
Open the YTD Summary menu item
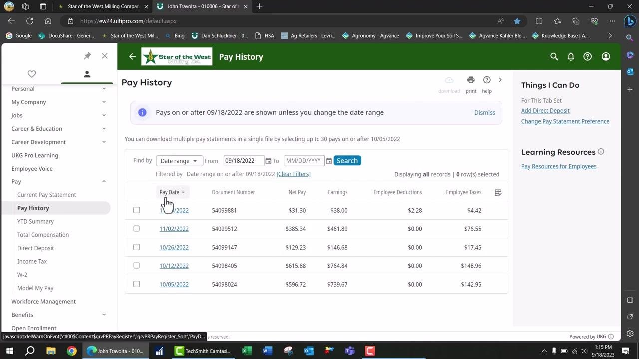35,221
